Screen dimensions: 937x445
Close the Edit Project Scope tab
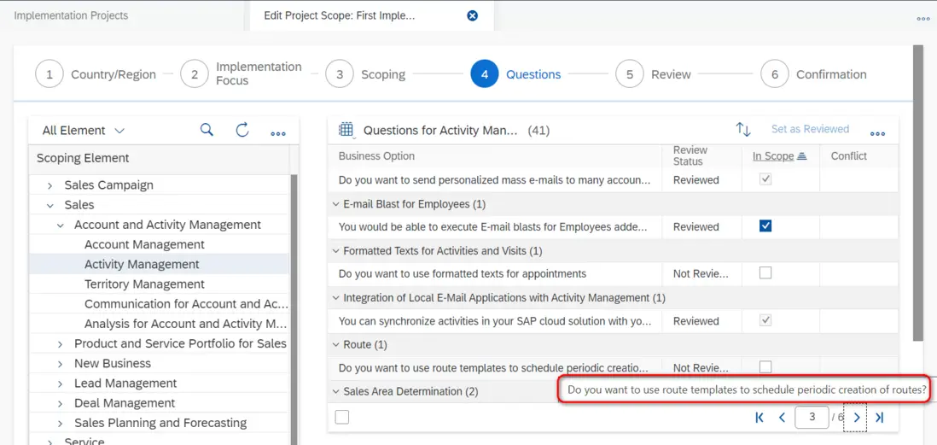pyautogui.click(x=473, y=15)
